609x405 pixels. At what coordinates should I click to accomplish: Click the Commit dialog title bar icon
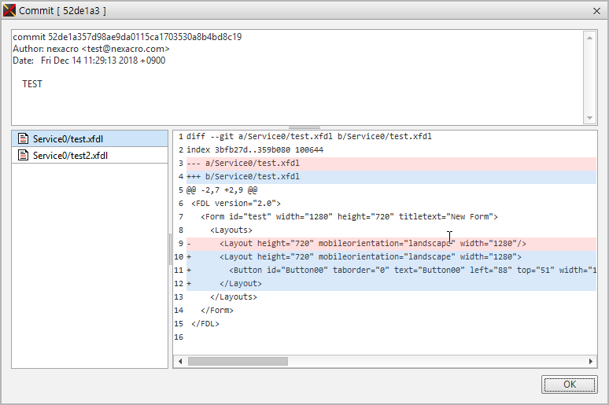tap(9, 10)
